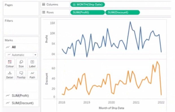Click the 2018 label on date axis
This screenshot has height=112, width=175.
point(62,102)
